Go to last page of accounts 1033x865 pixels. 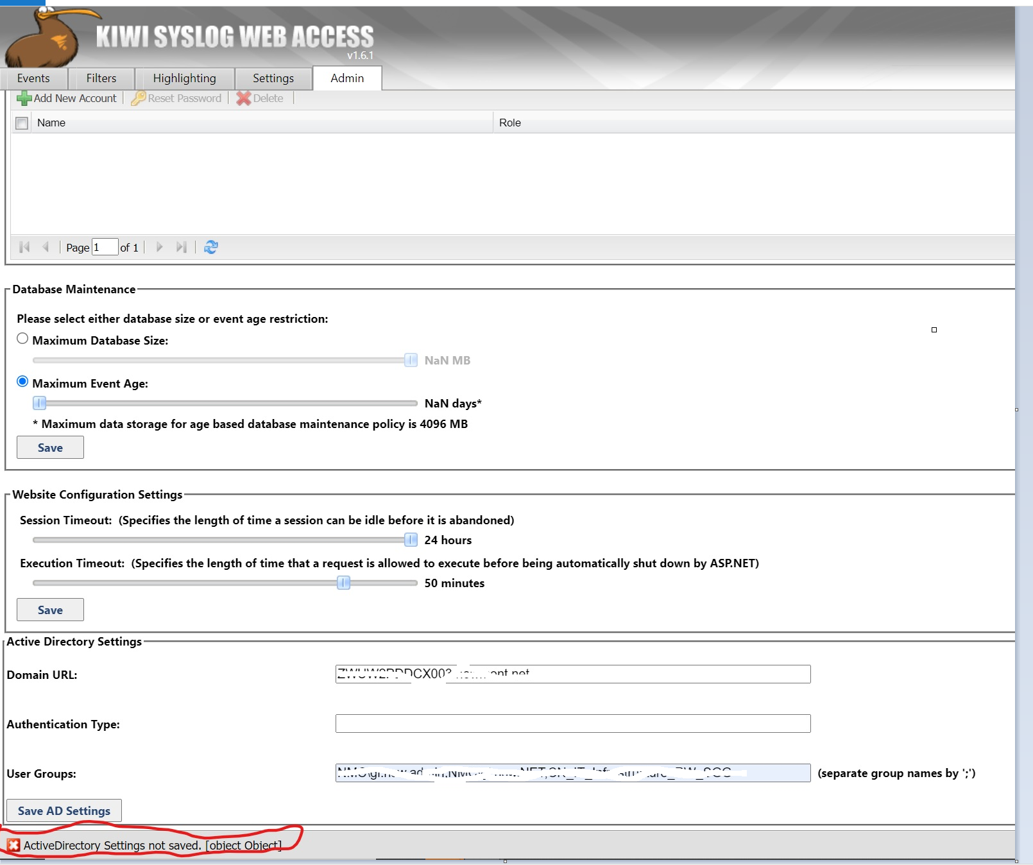pyautogui.click(x=182, y=247)
